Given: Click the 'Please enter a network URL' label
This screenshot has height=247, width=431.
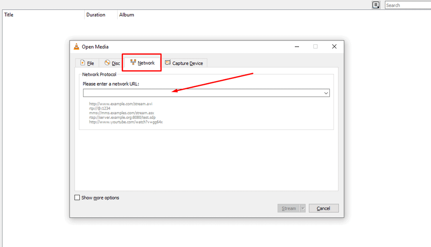Looking at the screenshot, I should (111, 84).
